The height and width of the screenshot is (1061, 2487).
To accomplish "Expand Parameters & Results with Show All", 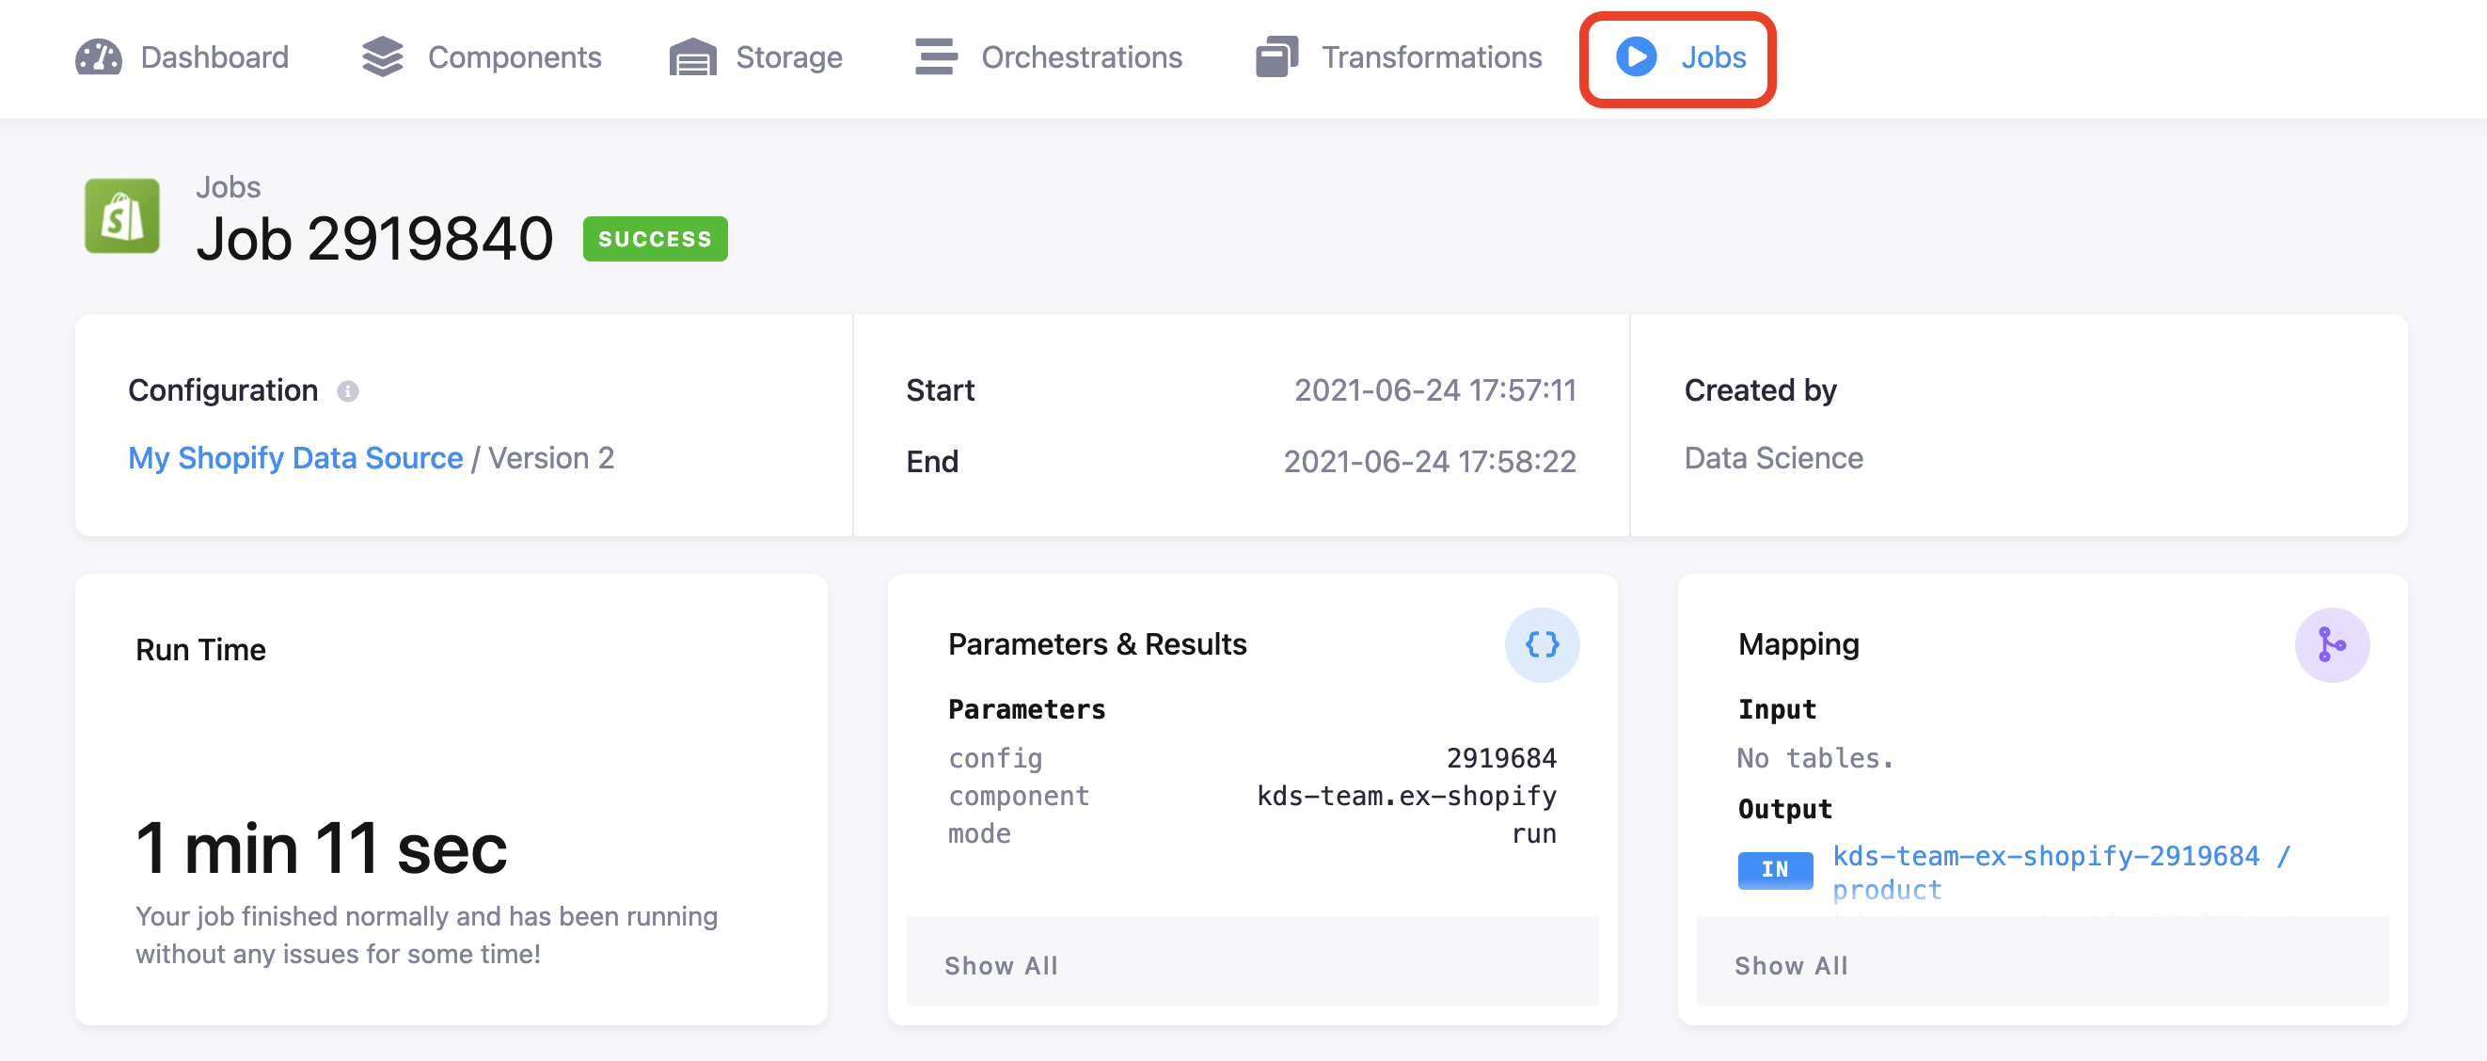I will (x=1000, y=965).
